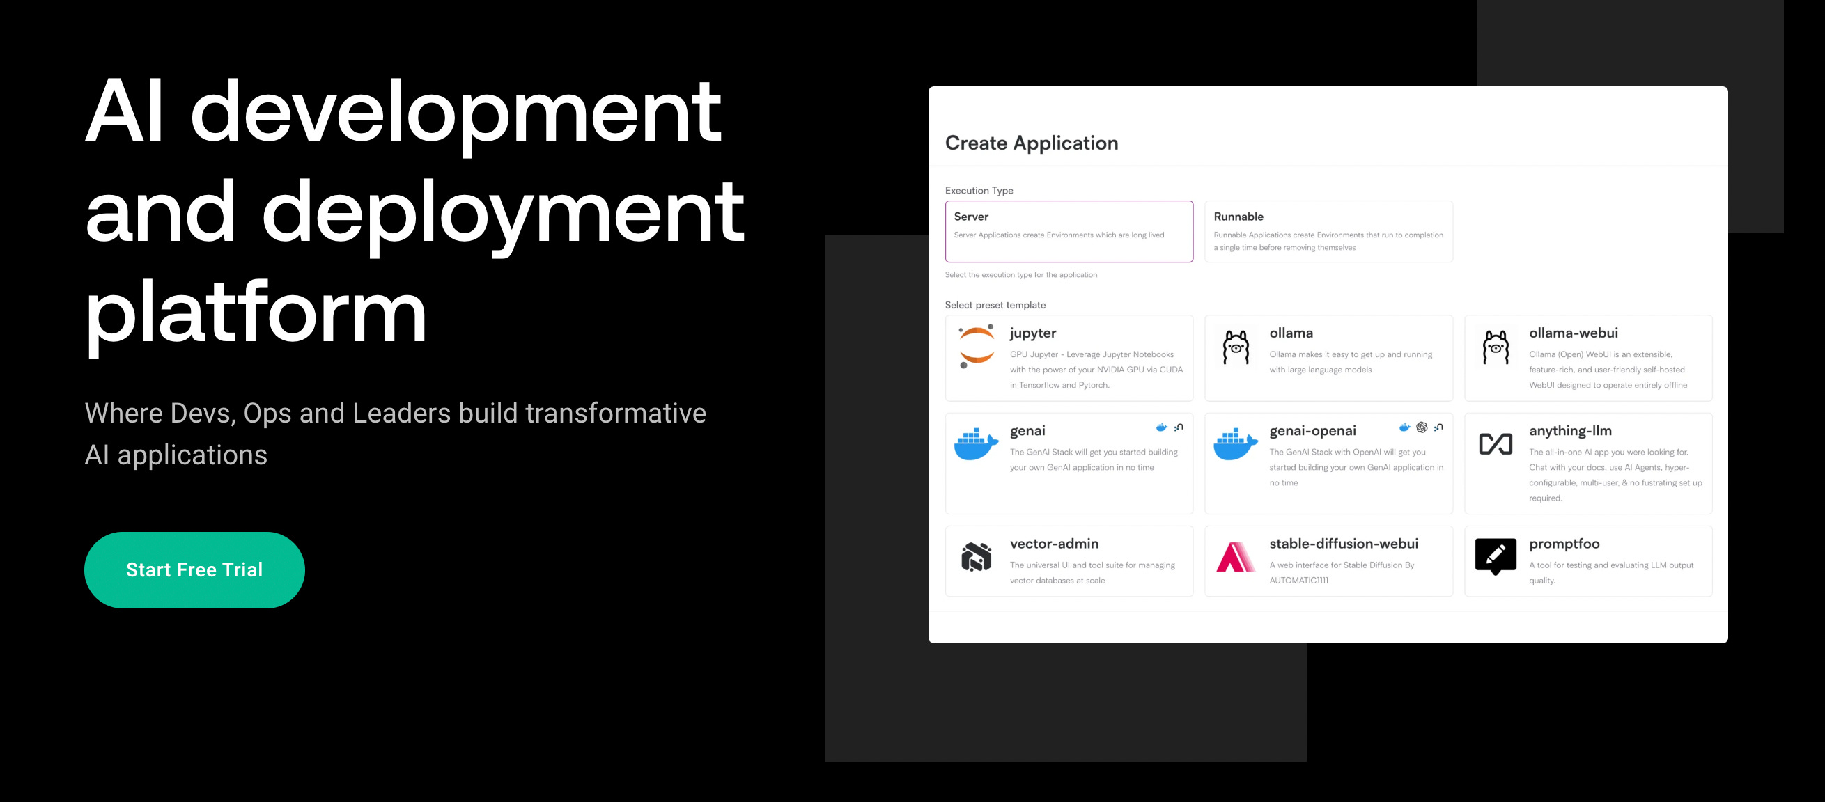
Task: Click the Select preset template label
Action: (x=995, y=305)
